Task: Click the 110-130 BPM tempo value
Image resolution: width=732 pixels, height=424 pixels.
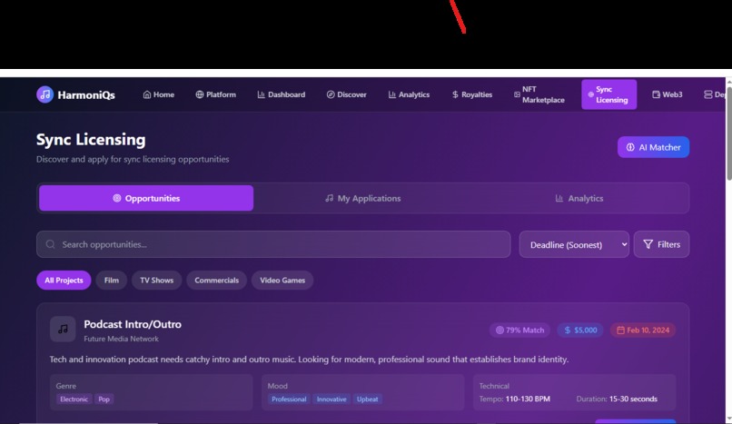Action: coord(528,399)
